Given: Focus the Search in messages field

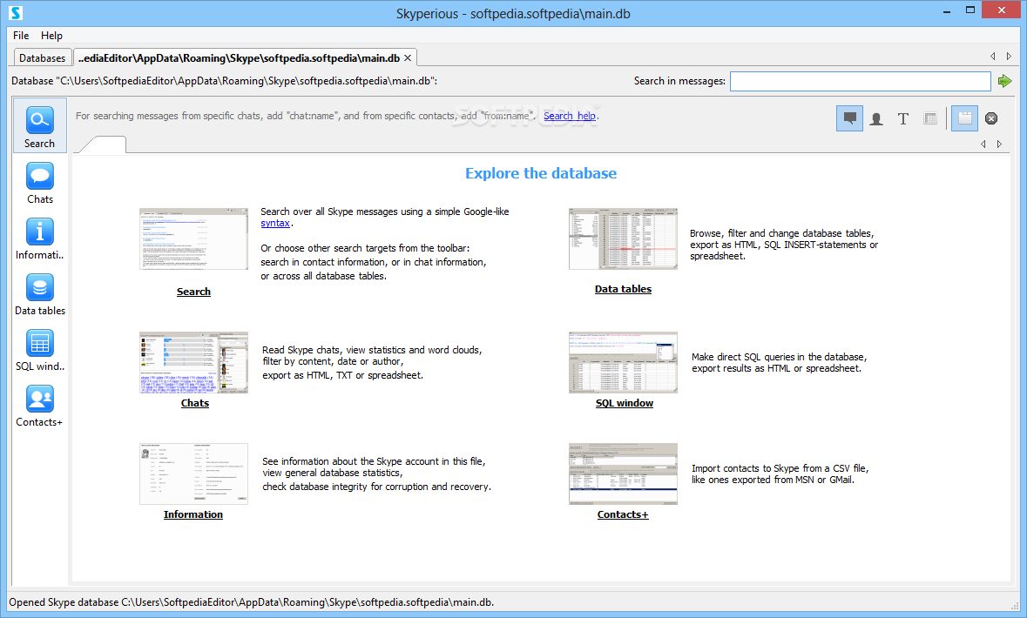Looking at the screenshot, I should pyautogui.click(x=860, y=81).
